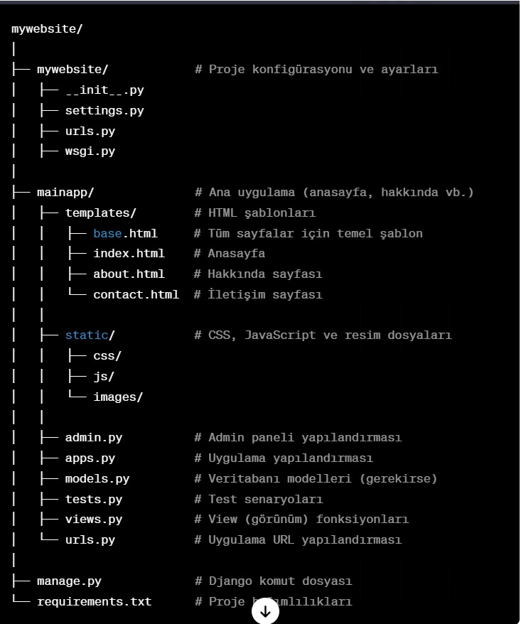Viewport: 526px width, 624px height.
Task: Click index.html in the templates list
Action: click(x=129, y=254)
